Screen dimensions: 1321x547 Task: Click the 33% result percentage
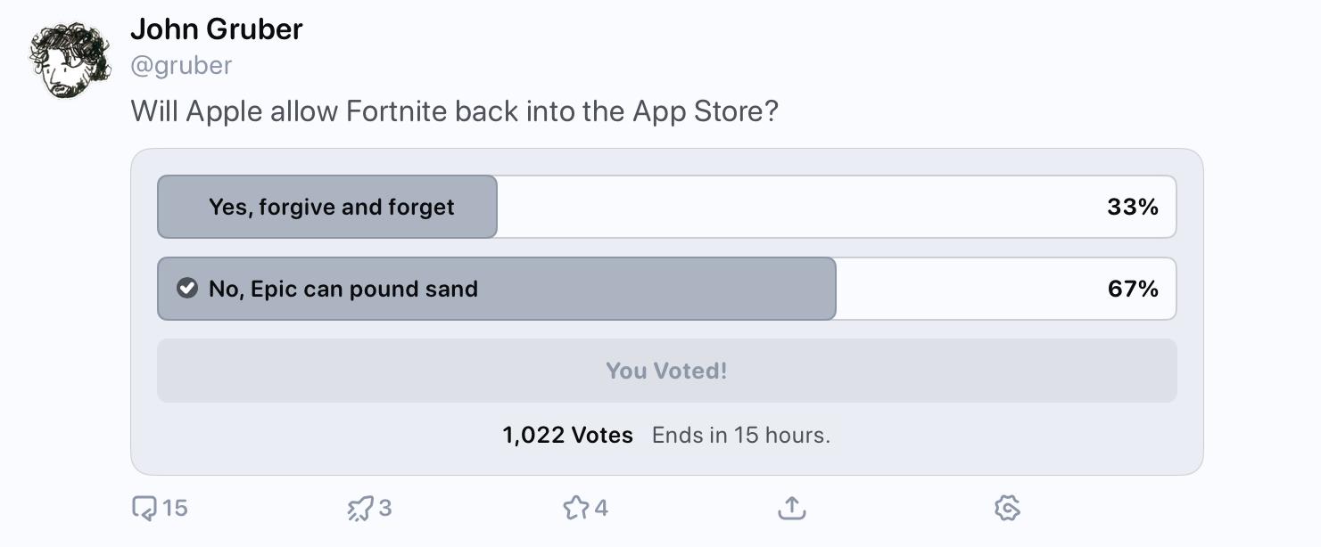coord(1132,208)
